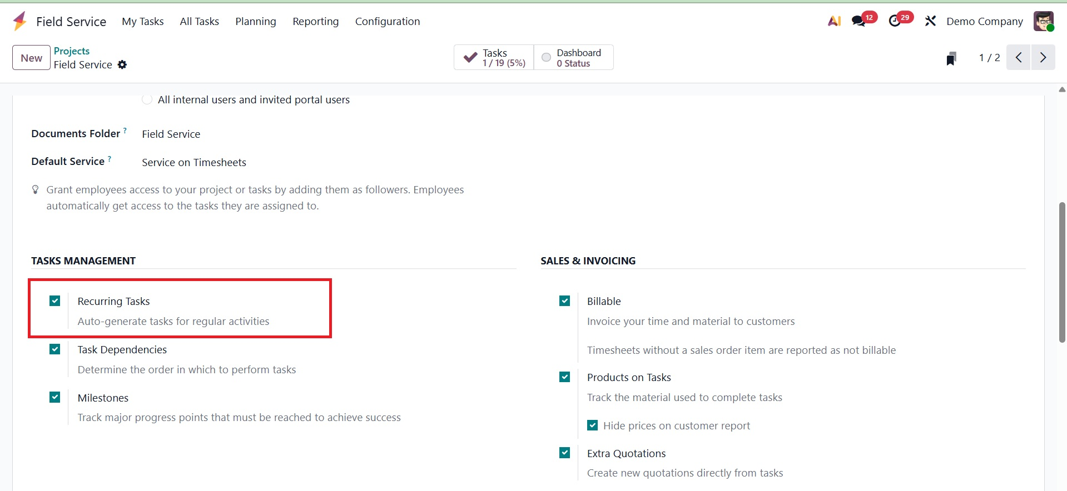Disable the Billable checkbox
This screenshot has width=1067, height=491.
(x=564, y=301)
